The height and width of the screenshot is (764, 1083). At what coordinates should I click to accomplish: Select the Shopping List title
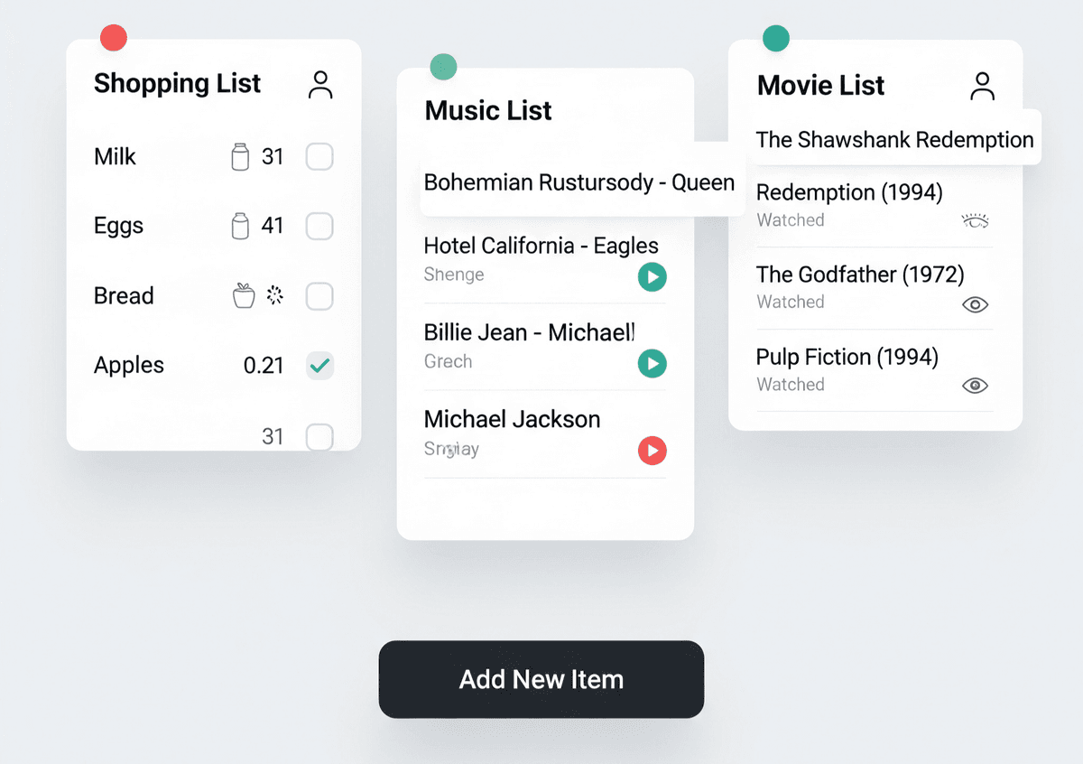coord(177,83)
